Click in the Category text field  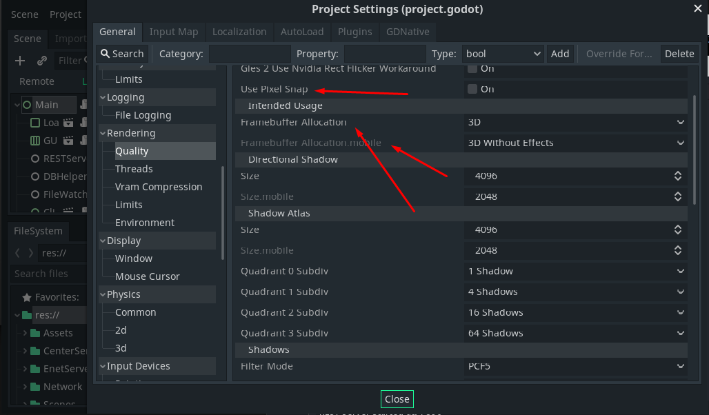click(x=248, y=53)
